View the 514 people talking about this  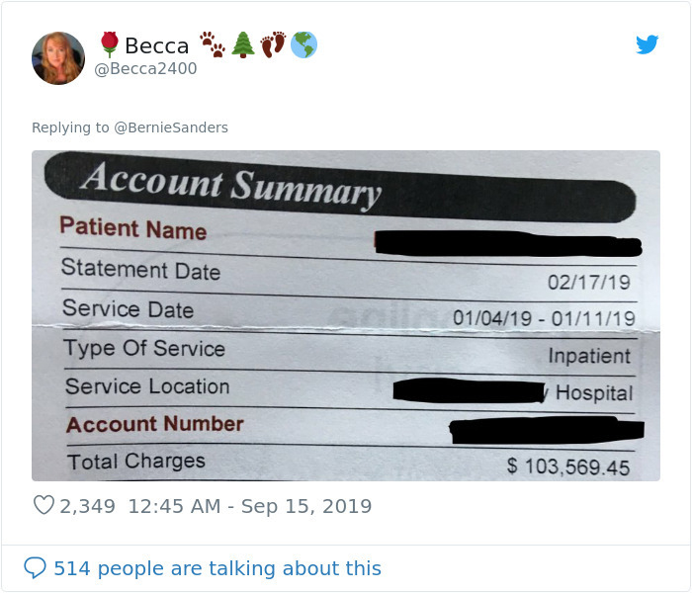coord(216,568)
